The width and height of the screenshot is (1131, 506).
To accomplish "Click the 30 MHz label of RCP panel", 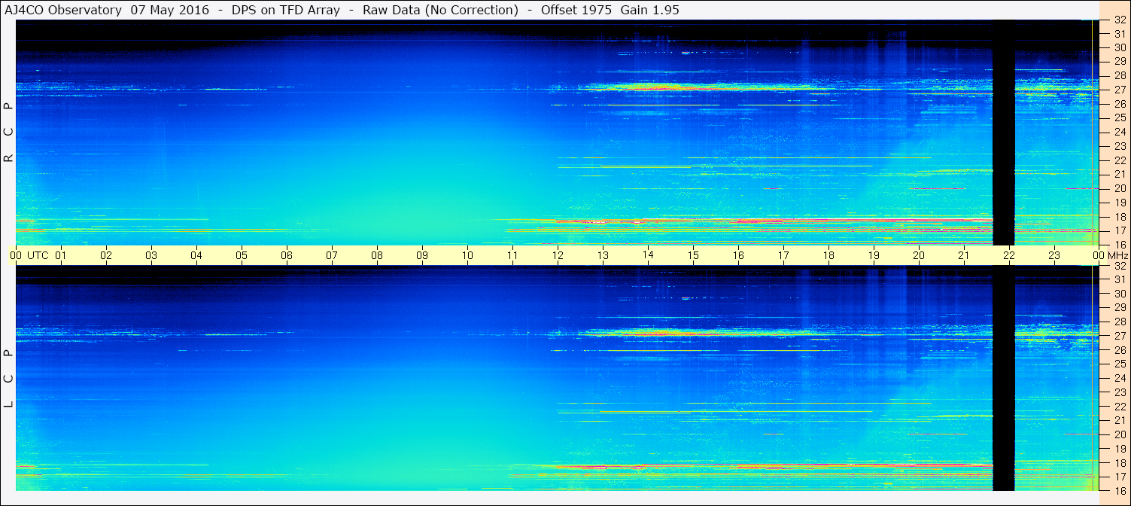I will tap(1120, 47).
